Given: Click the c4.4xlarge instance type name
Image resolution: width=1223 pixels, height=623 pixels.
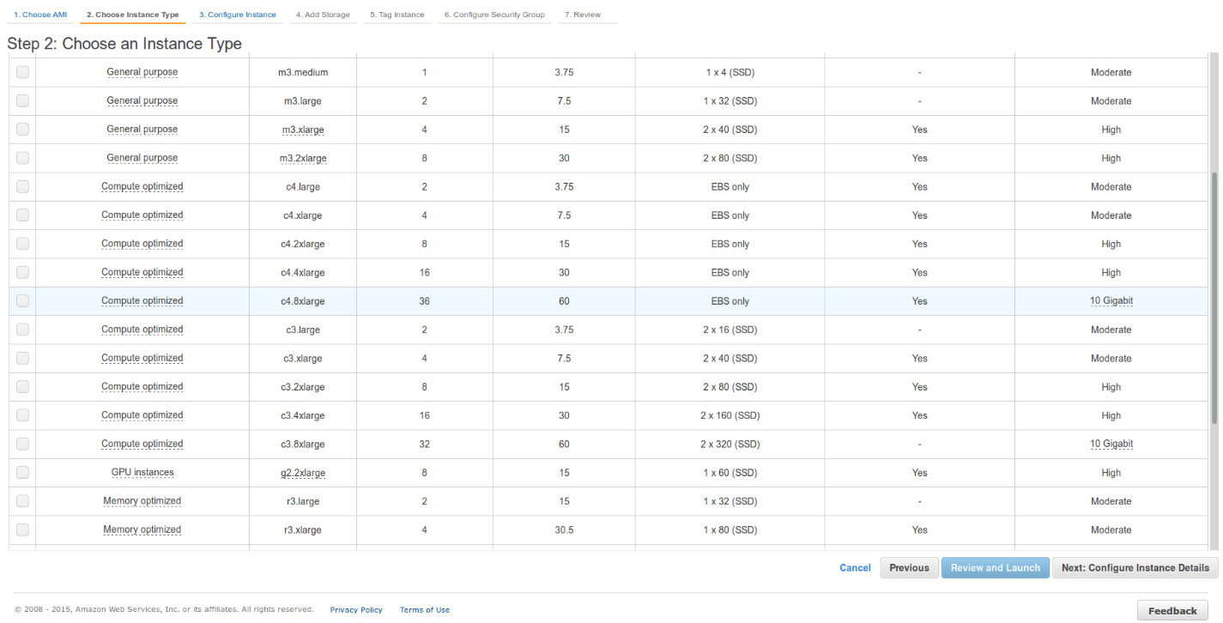Looking at the screenshot, I should [x=302, y=272].
